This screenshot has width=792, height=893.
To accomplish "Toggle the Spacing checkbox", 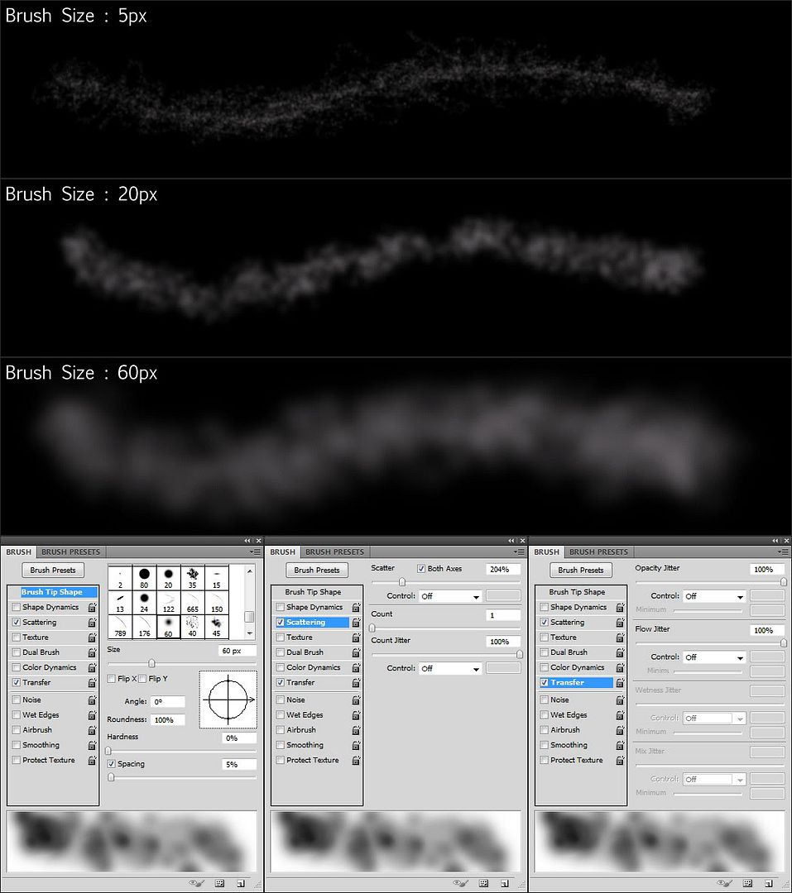I will [x=112, y=764].
